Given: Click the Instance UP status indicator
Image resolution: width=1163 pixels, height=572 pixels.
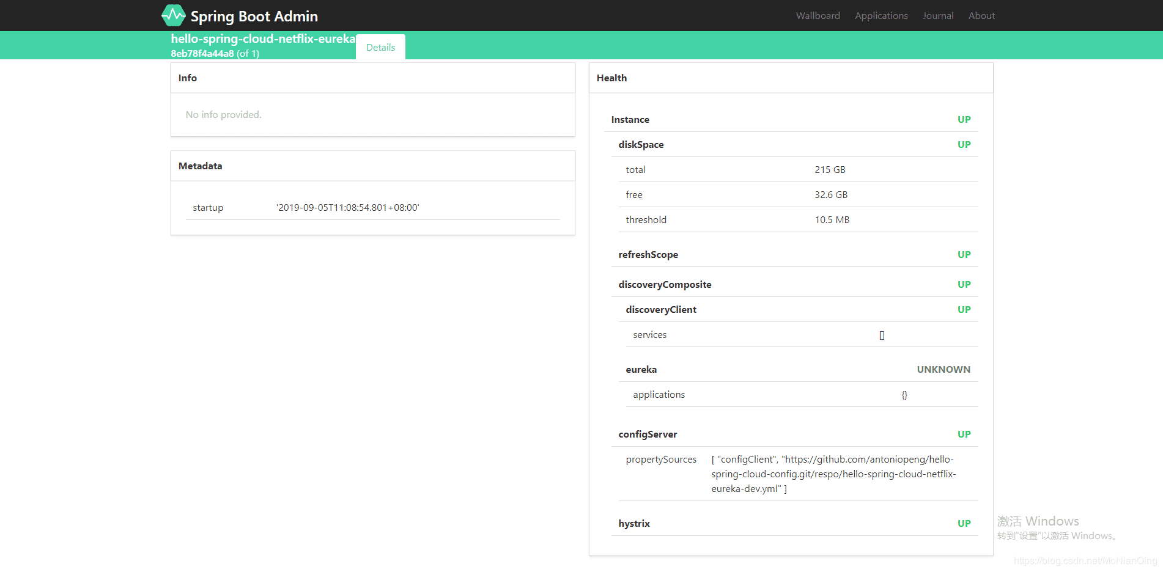Looking at the screenshot, I should 964,119.
